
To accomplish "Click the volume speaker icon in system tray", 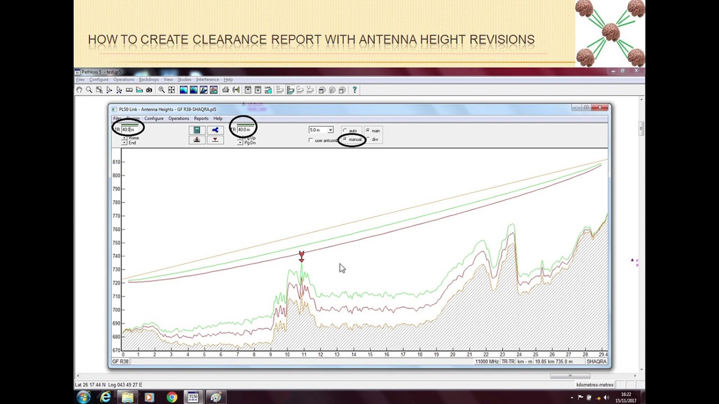I will (x=606, y=398).
